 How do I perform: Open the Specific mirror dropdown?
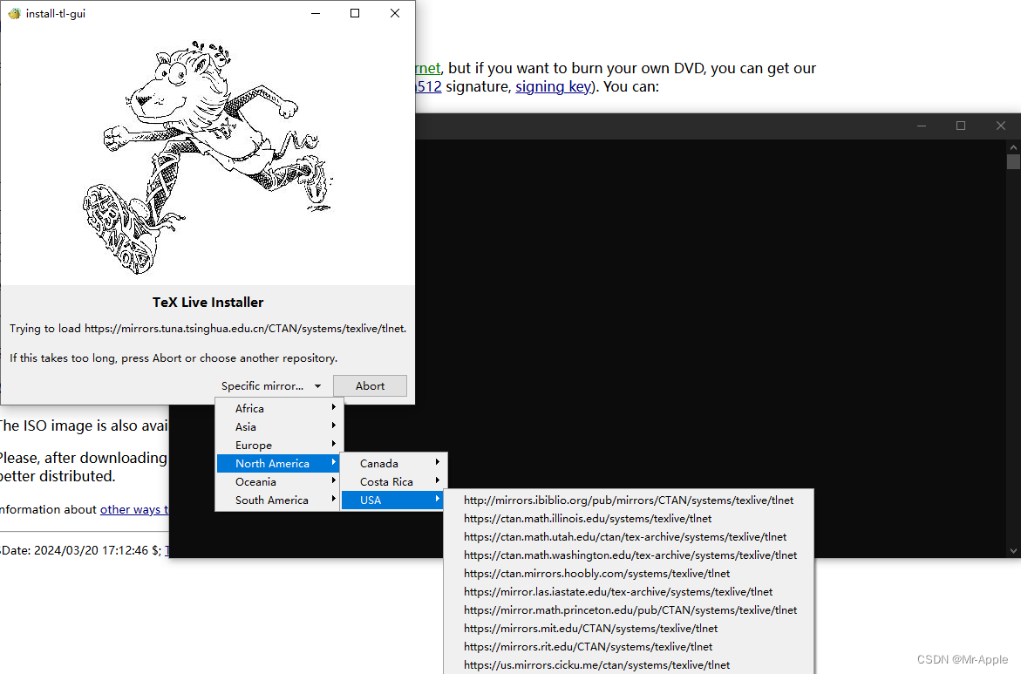tap(270, 386)
